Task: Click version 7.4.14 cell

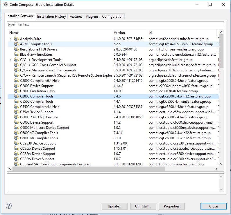Action: [118, 133]
